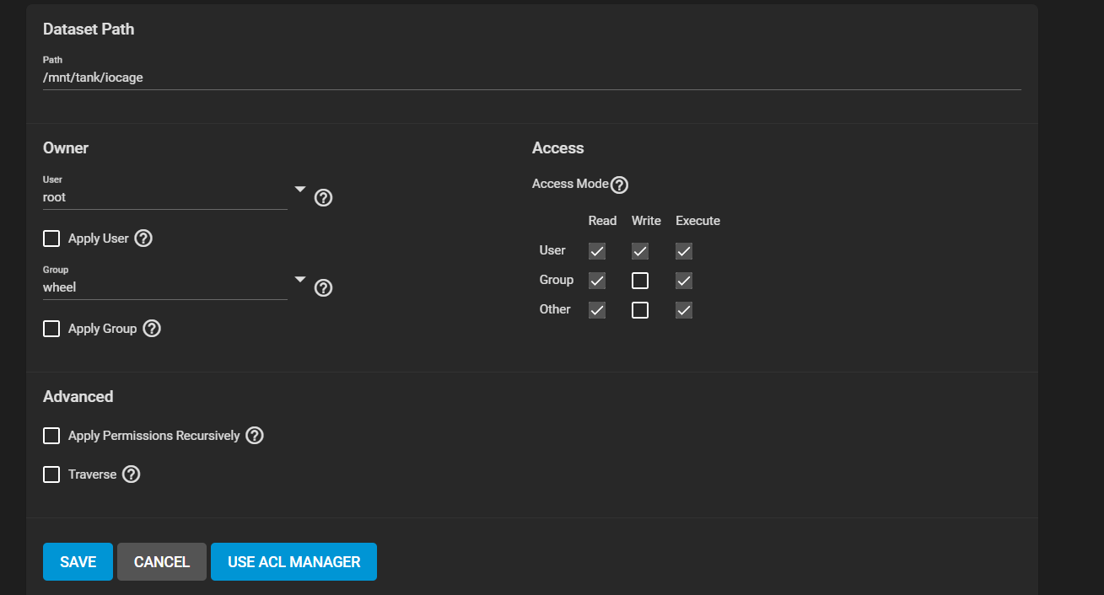Click help icon next to User dropdown
Screen dimensions: 1104x595
[323, 198]
